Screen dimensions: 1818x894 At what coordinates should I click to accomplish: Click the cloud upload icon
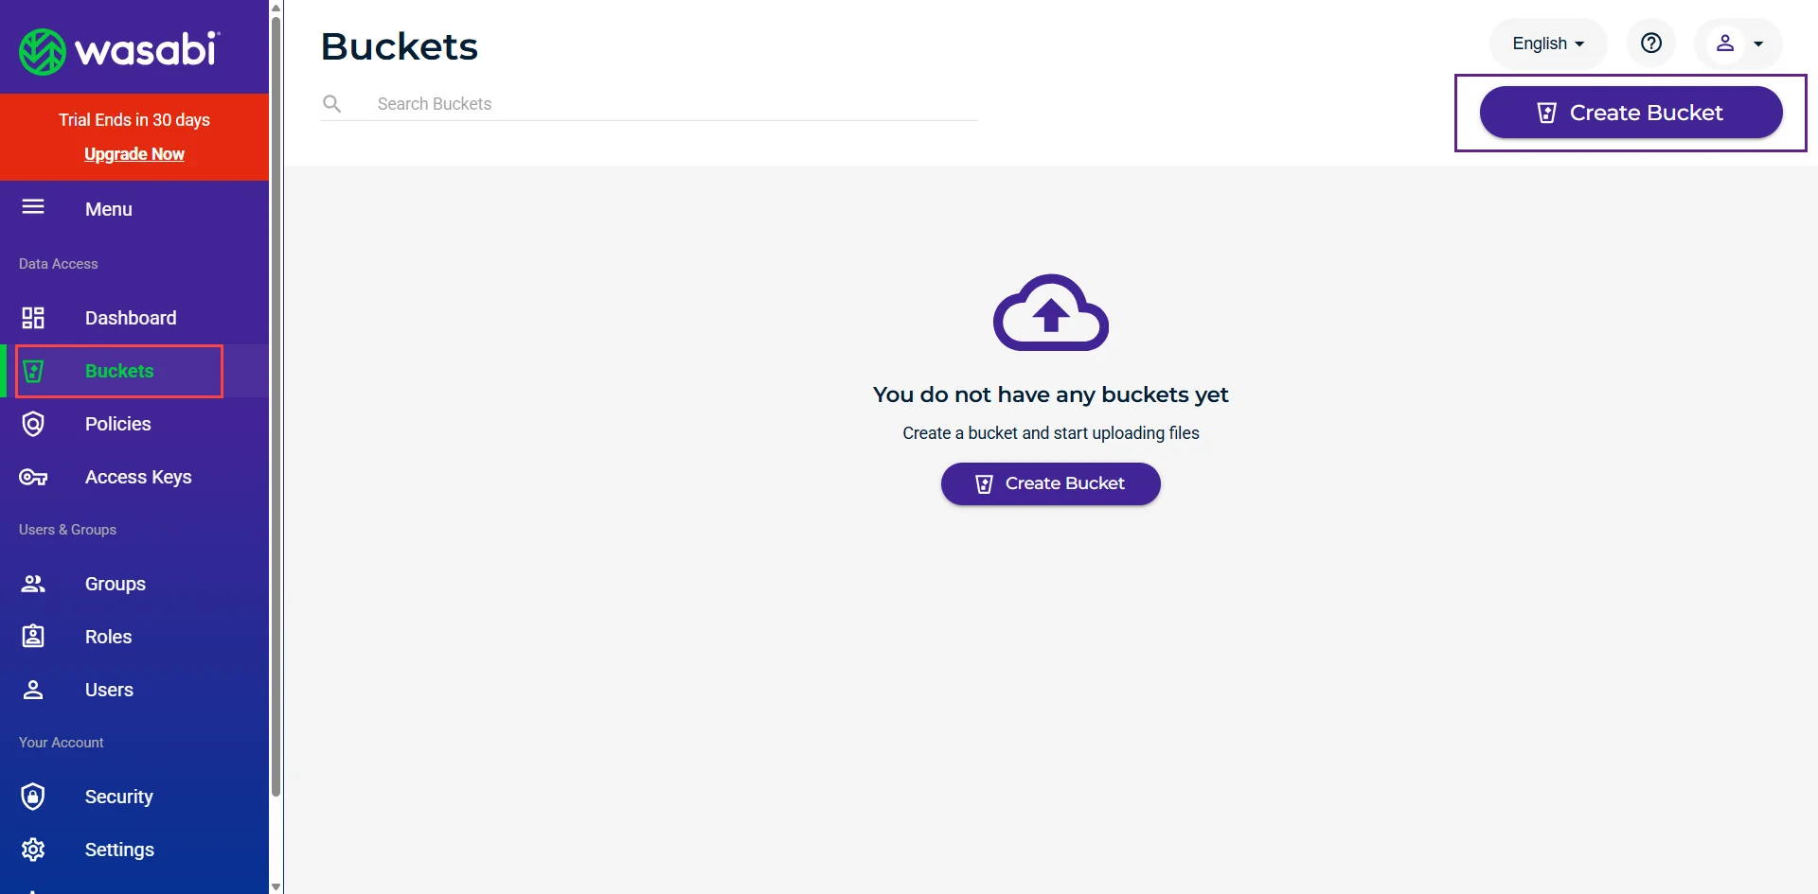(1051, 312)
